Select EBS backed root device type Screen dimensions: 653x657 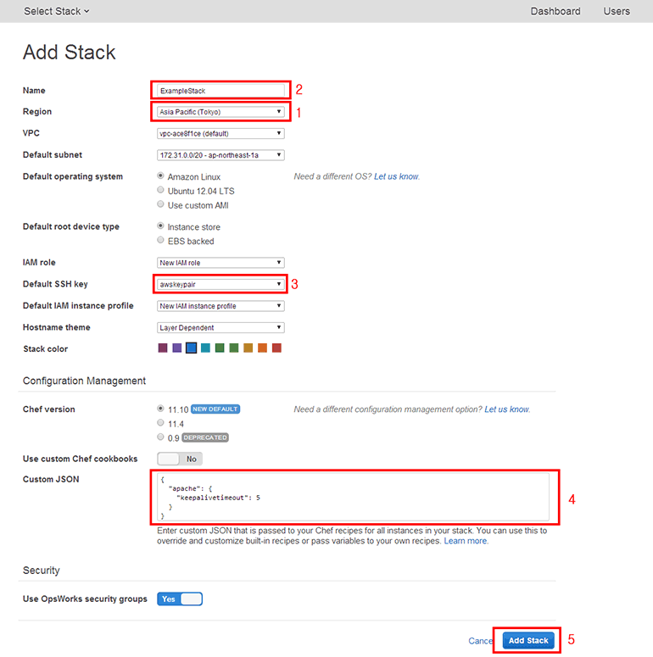point(160,241)
